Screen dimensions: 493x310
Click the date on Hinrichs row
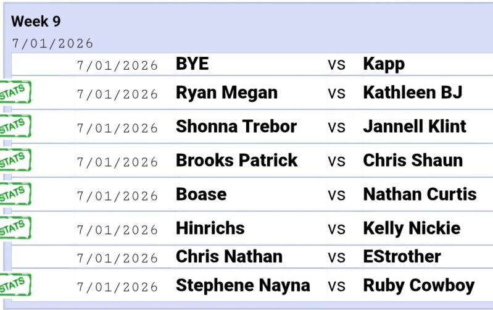pyautogui.click(x=117, y=230)
